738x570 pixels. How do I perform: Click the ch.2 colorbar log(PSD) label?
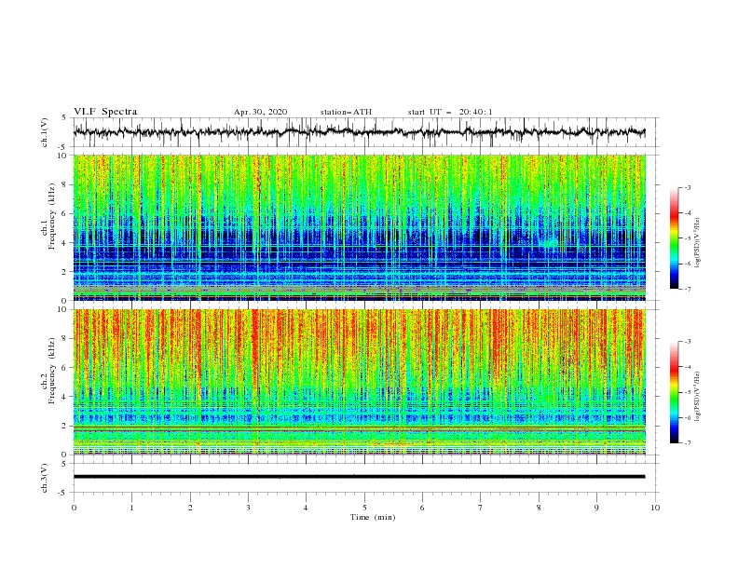pyautogui.click(x=698, y=397)
